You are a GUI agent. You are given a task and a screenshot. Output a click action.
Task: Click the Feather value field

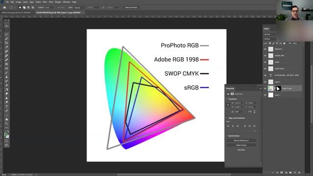(49, 7)
